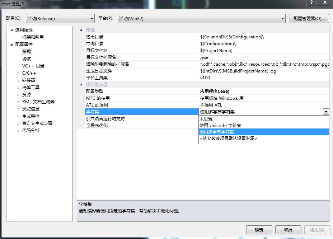
Task: Click the 应用程序(.exe) value
Action: [264, 92]
